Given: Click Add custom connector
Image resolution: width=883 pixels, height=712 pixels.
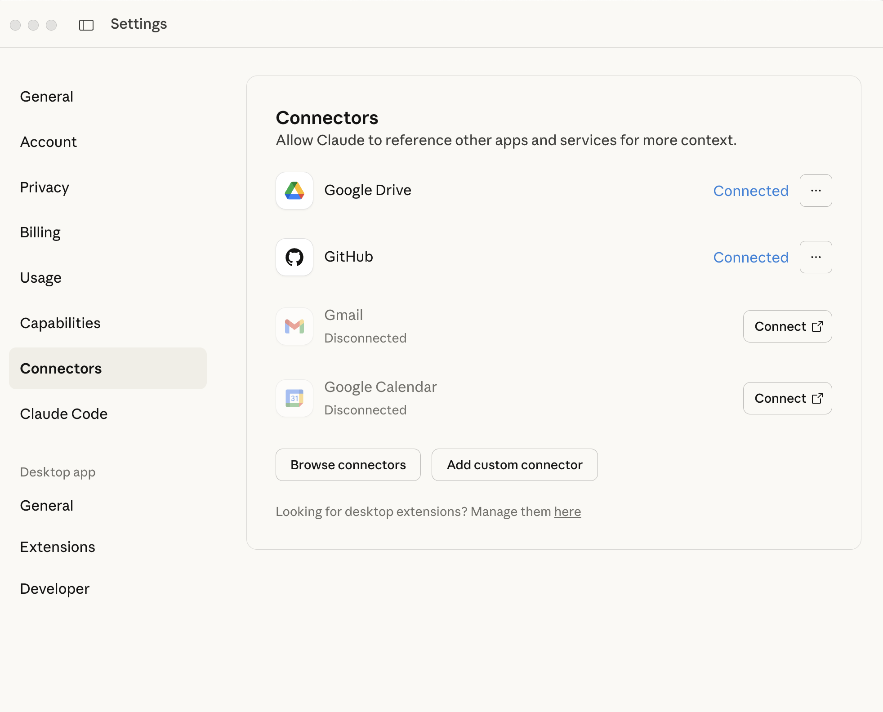Looking at the screenshot, I should coord(514,465).
